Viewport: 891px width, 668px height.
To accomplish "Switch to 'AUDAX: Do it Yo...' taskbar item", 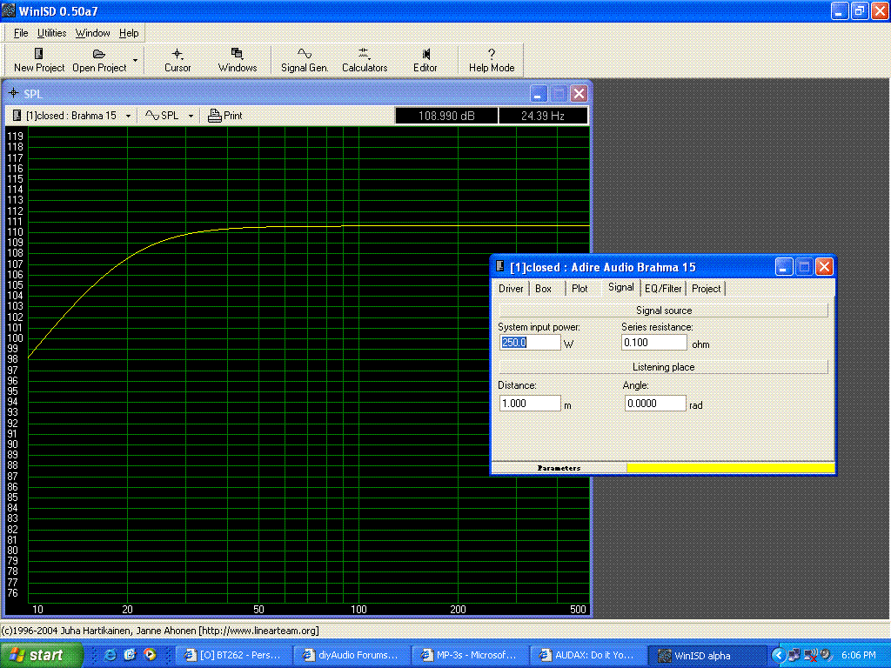I will click(588, 656).
